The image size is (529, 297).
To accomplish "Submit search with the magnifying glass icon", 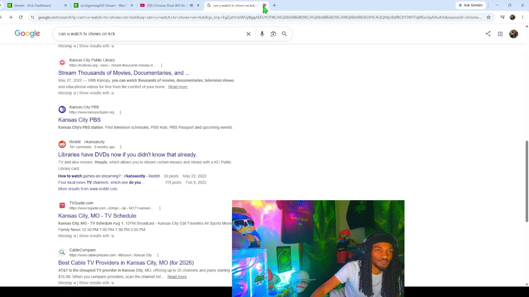I will [x=284, y=34].
